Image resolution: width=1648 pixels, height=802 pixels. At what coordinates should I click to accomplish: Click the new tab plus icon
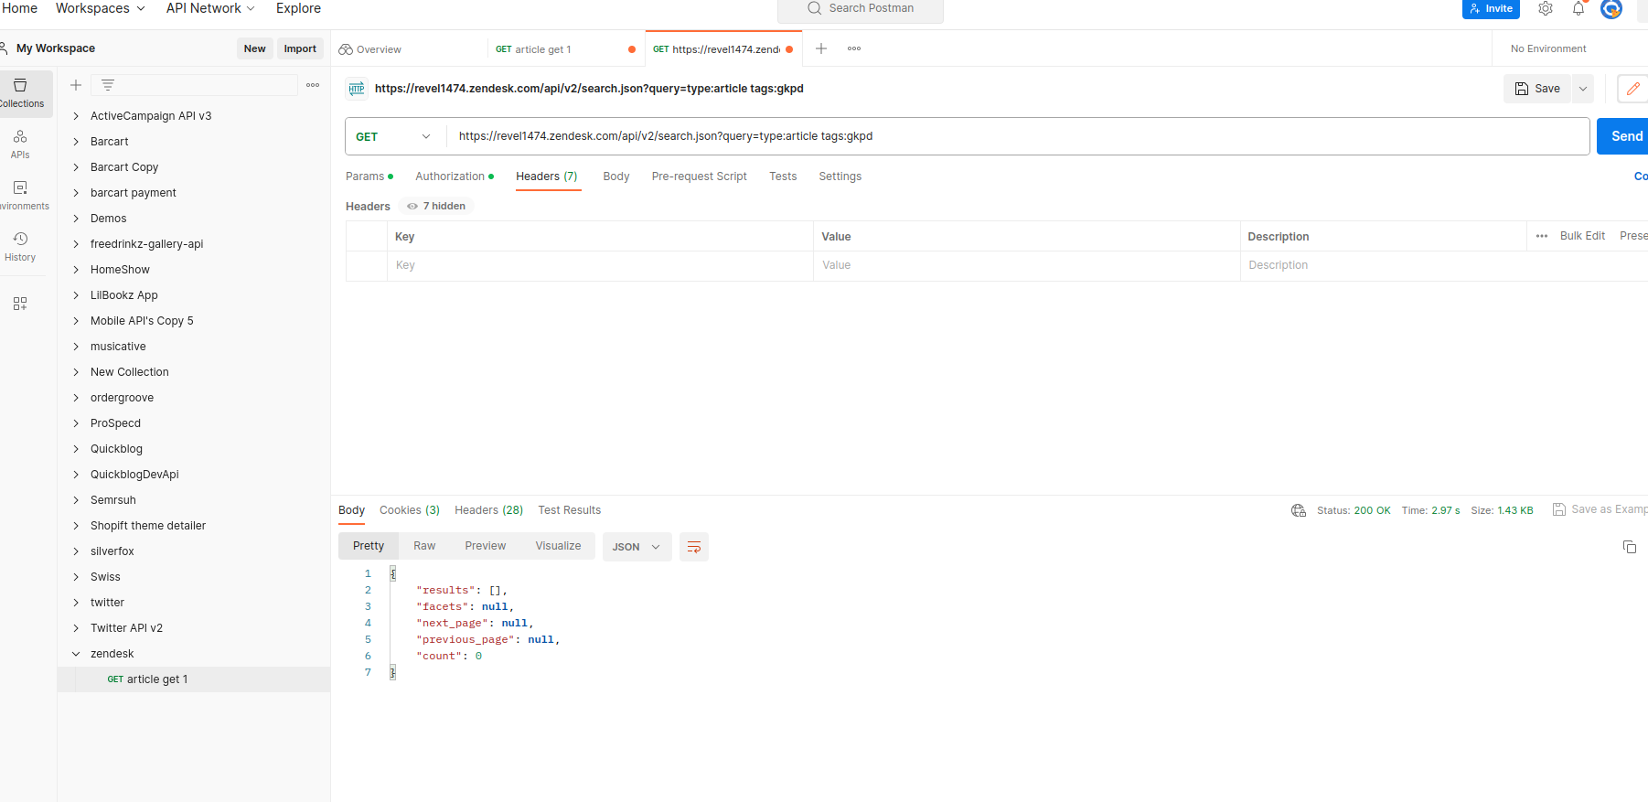coord(821,48)
